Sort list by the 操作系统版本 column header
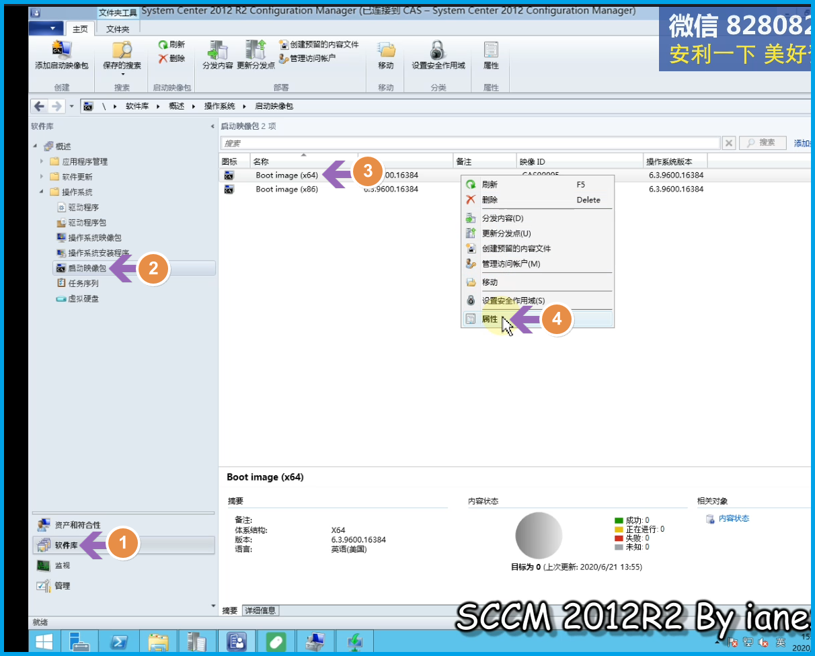 click(x=675, y=161)
